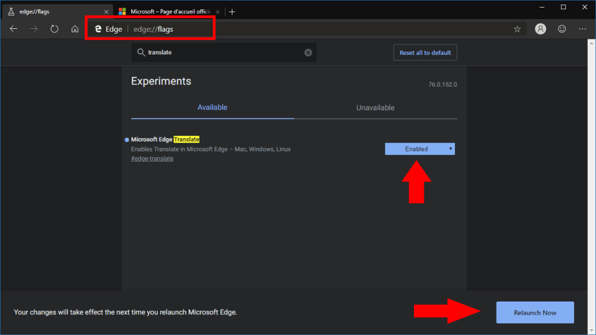Reload the page with the refresh icon
This screenshot has width=596, height=335.
(54, 29)
